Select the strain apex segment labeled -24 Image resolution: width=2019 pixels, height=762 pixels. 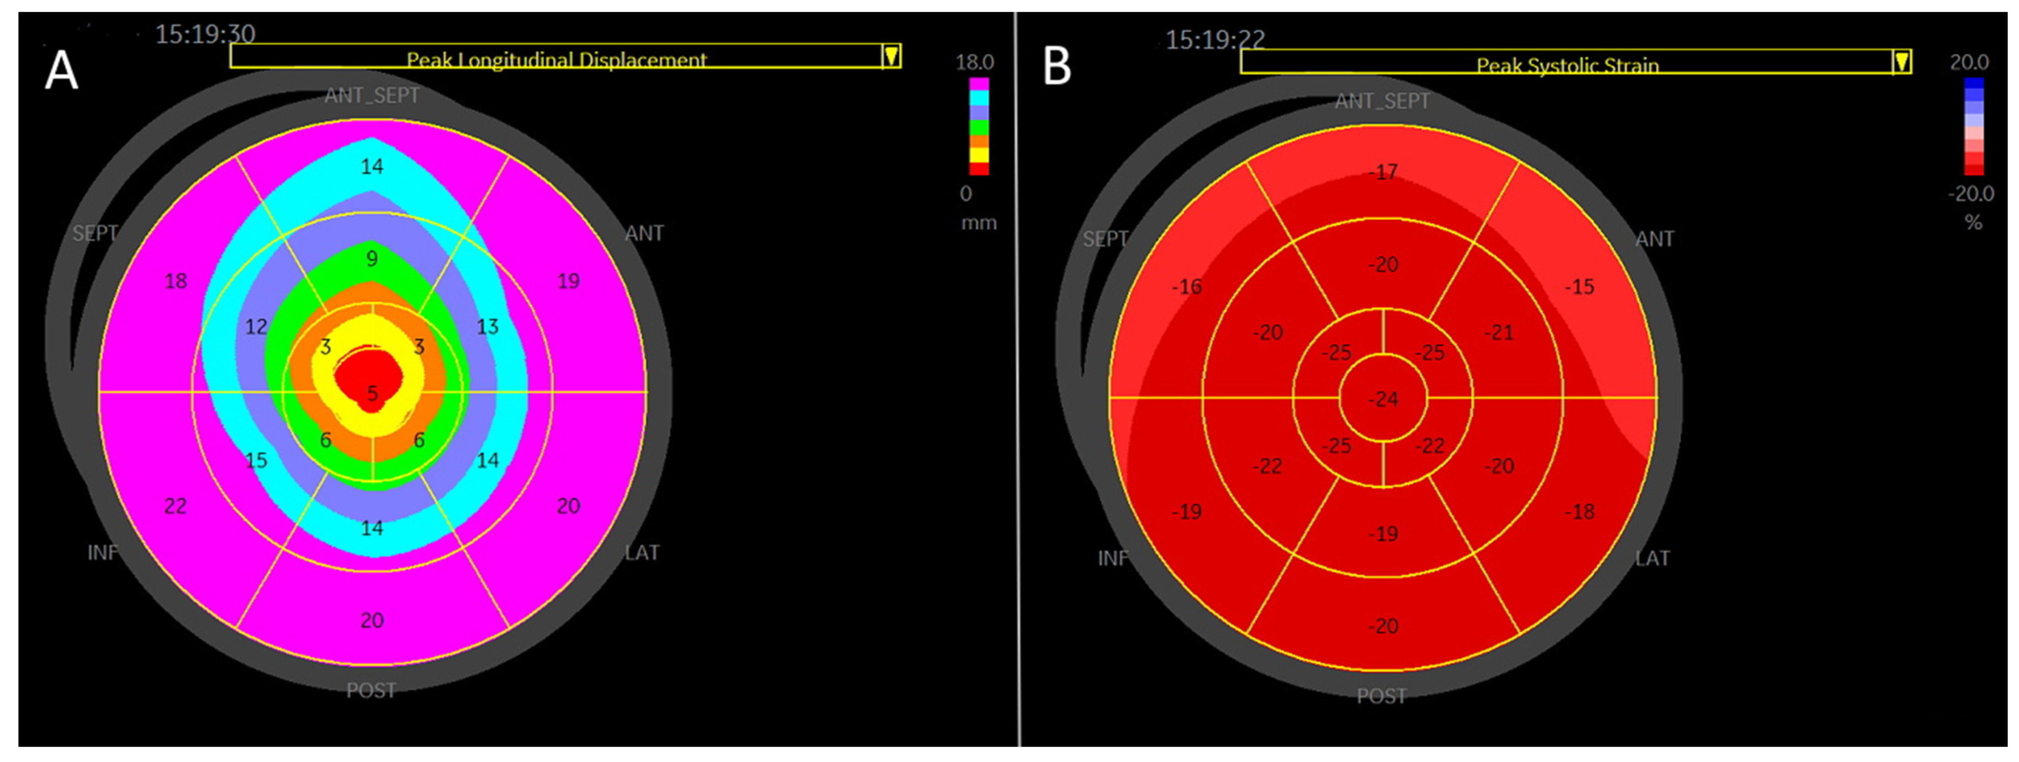click(x=1384, y=399)
